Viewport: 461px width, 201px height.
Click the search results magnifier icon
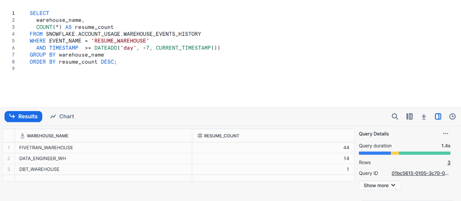click(x=395, y=116)
